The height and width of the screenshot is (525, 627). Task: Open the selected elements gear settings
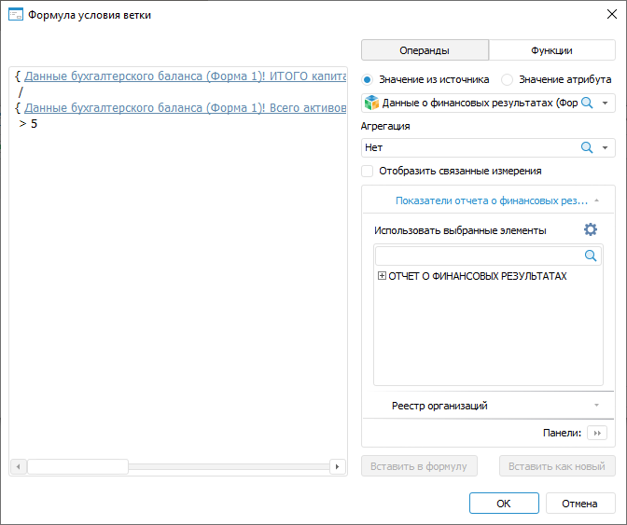pos(590,229)
